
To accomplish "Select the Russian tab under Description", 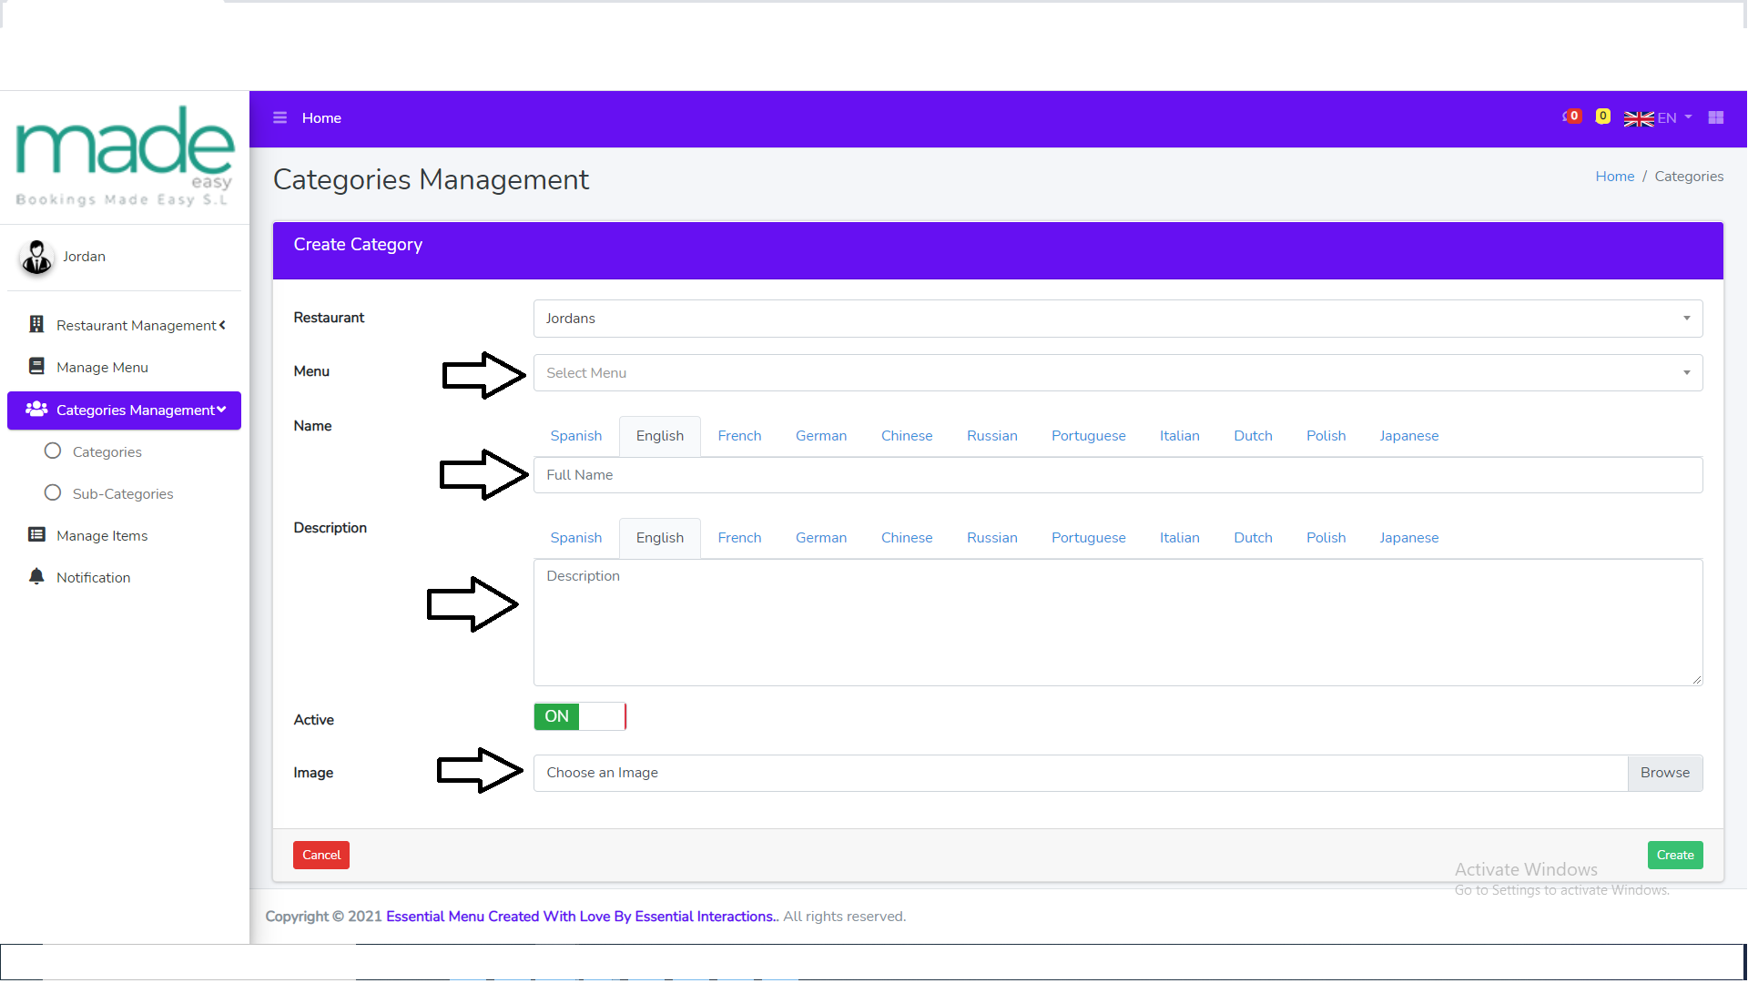I will 992,538.
